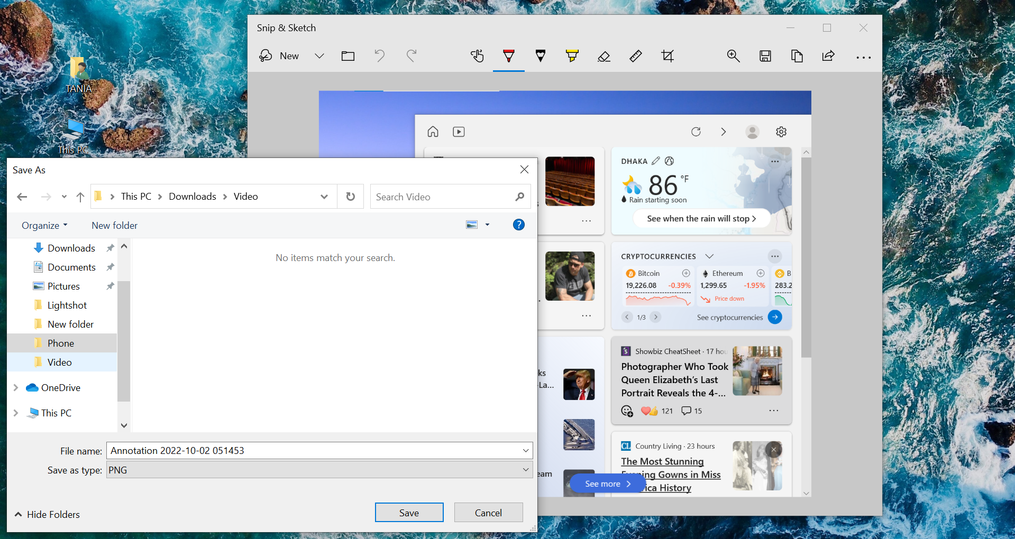The width and height of the screenshot is (1015, 539).
Task: Undo the last annotation
Action: click(379, 56)
